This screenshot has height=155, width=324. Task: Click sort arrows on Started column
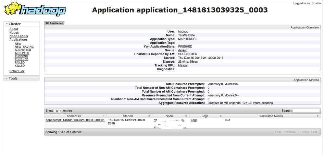coord(149,116)
